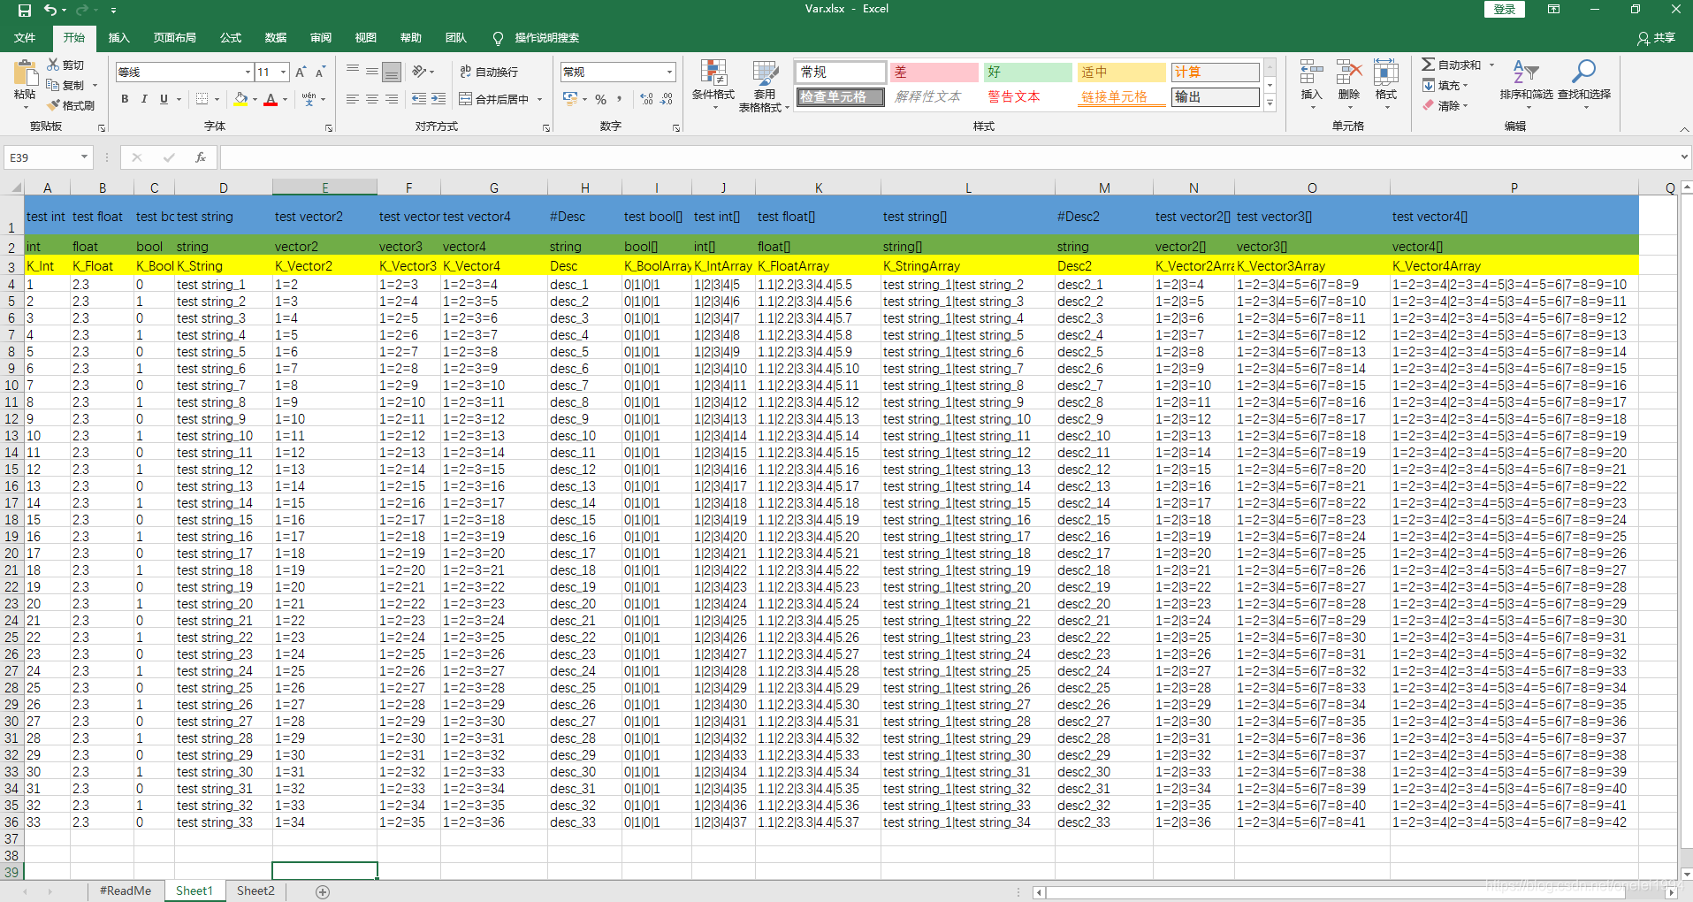This screenshot has width=1693, height=902.
Task: Click the Increase Indent icon
Action: coord(439,99)
